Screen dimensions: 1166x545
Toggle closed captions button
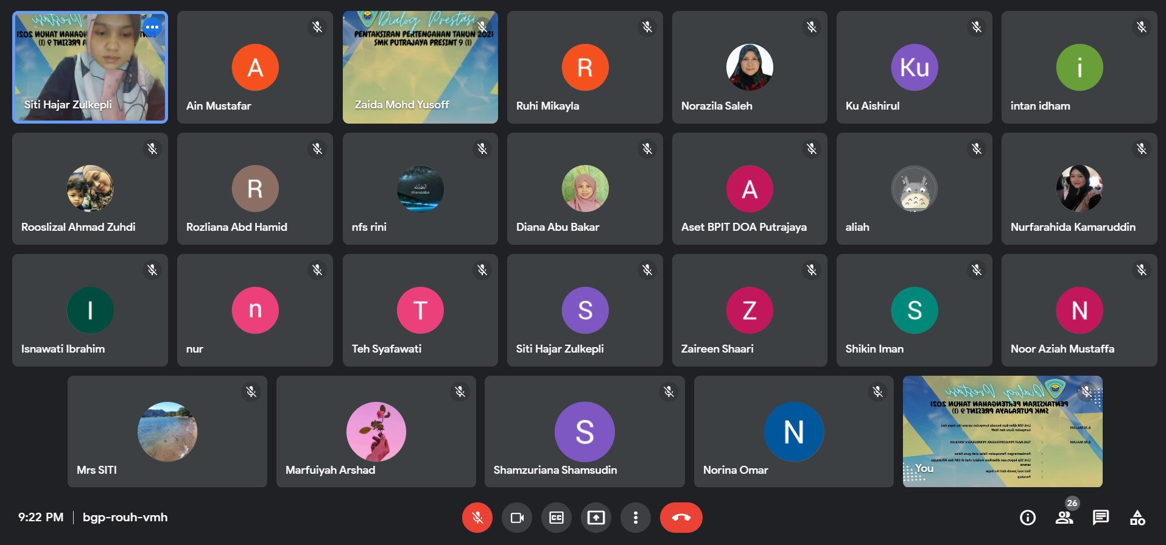pos(557,518)
